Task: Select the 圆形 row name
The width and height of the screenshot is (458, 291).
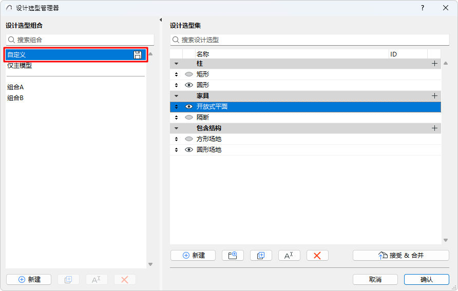Action: pos(203,85)
